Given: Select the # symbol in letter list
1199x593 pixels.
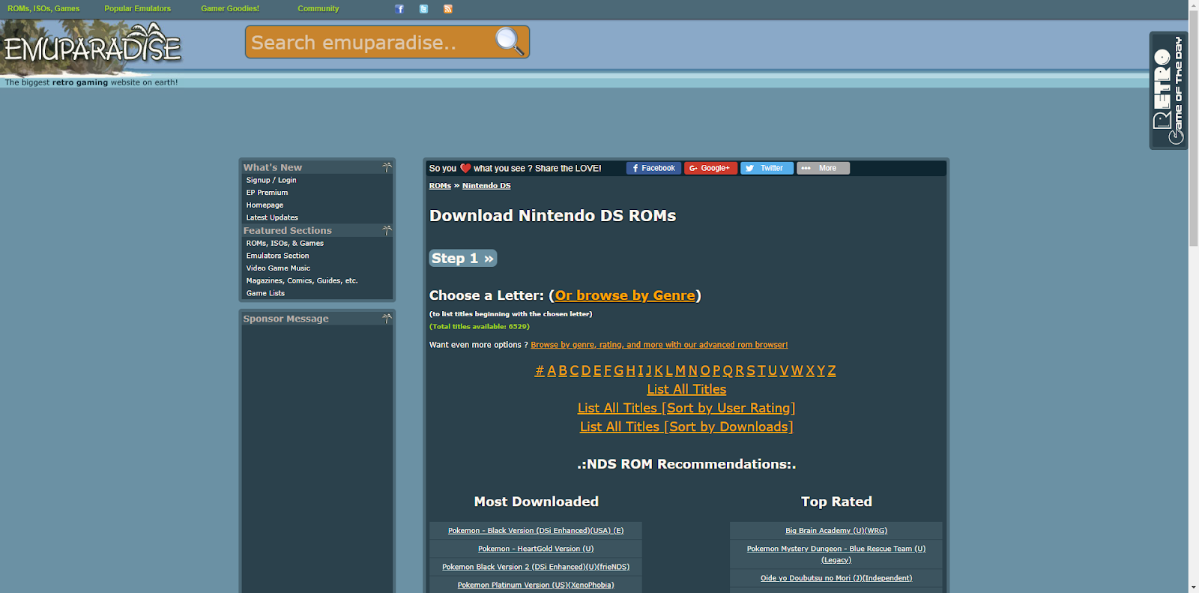Looking at the screenshot, I should [540, 370].
